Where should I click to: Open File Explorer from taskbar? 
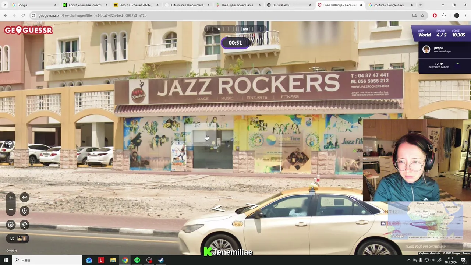113,260
